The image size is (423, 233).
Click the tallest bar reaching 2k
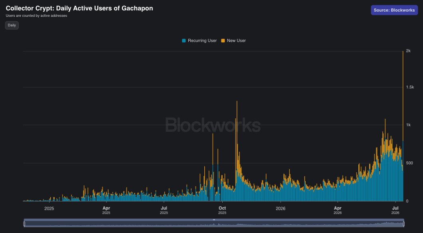[403, 126]
